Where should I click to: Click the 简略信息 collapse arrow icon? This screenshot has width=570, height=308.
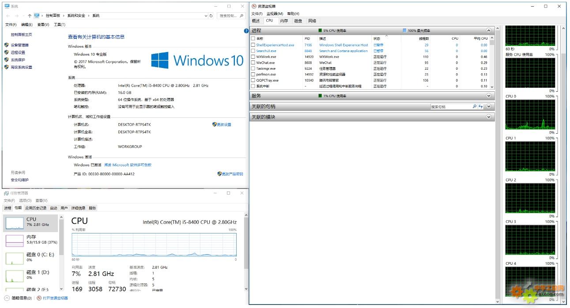tap(7, 298)
